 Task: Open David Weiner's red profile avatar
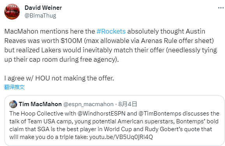[12, 12]
